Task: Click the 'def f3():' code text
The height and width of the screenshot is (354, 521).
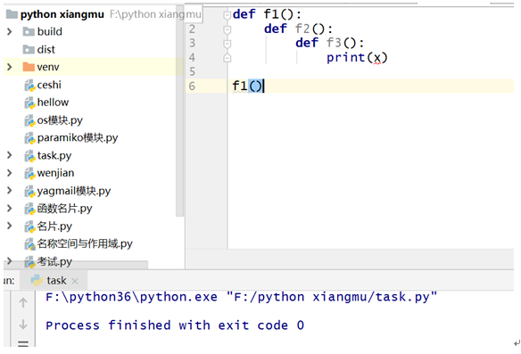Action: pyautogui.click(x=329, y=43)
